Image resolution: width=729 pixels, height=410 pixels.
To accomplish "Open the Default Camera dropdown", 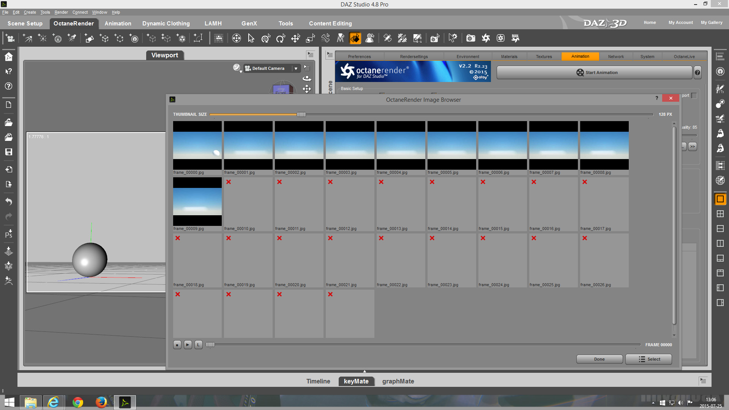I will 295,68.
